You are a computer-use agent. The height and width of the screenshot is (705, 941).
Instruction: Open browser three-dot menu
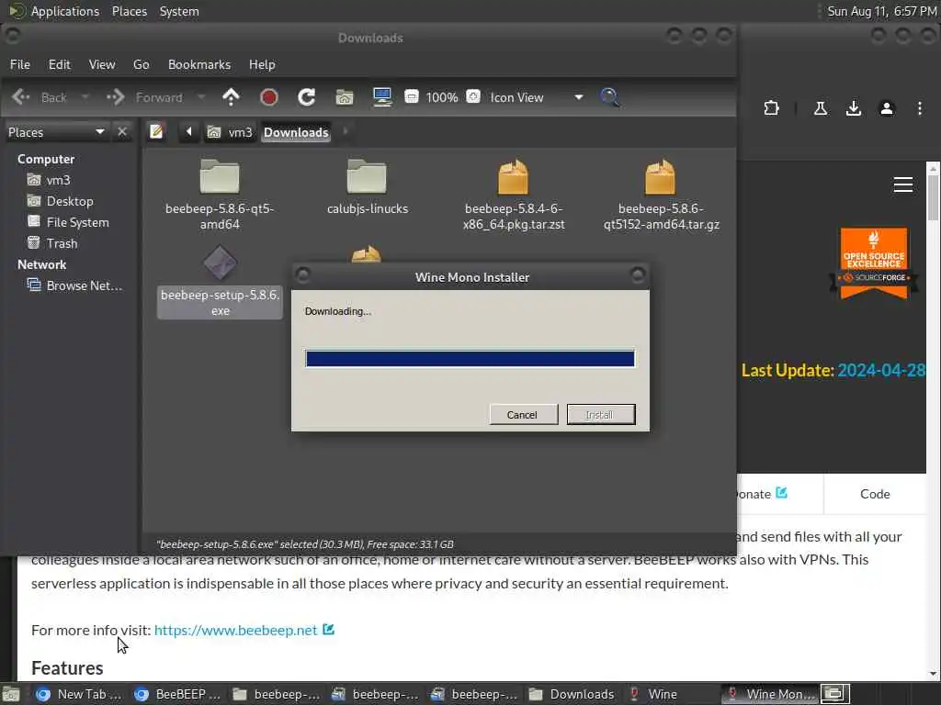tap(919, 108)
